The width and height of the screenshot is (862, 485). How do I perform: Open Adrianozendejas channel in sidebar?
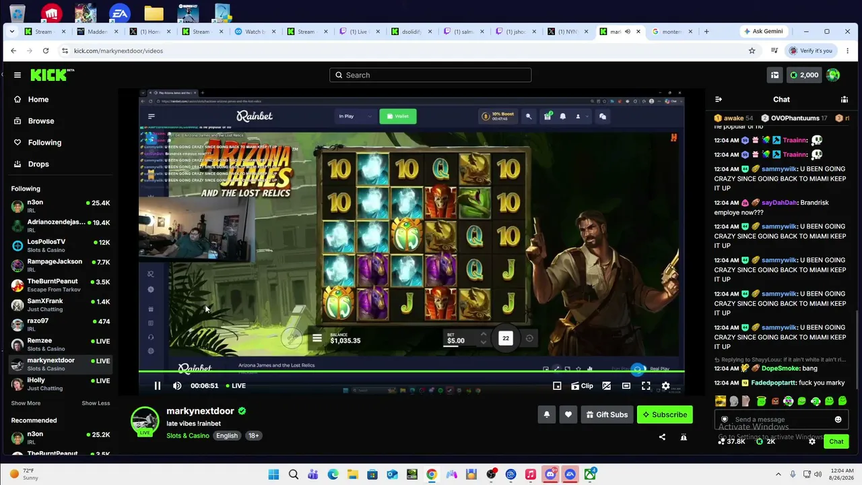coord(60,226)
